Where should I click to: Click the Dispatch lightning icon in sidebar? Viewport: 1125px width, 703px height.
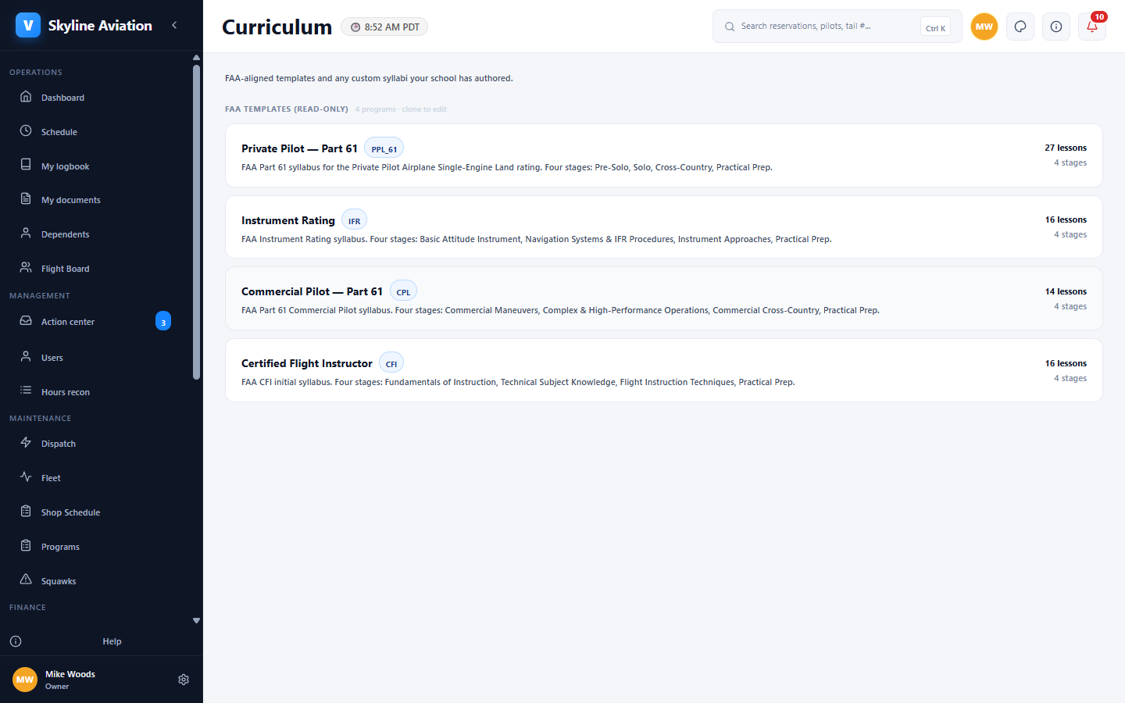26,443
